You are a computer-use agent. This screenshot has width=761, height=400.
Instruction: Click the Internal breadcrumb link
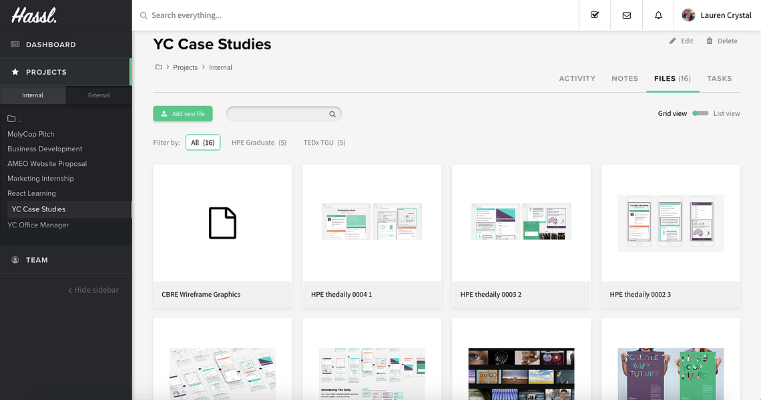point(220,67)
